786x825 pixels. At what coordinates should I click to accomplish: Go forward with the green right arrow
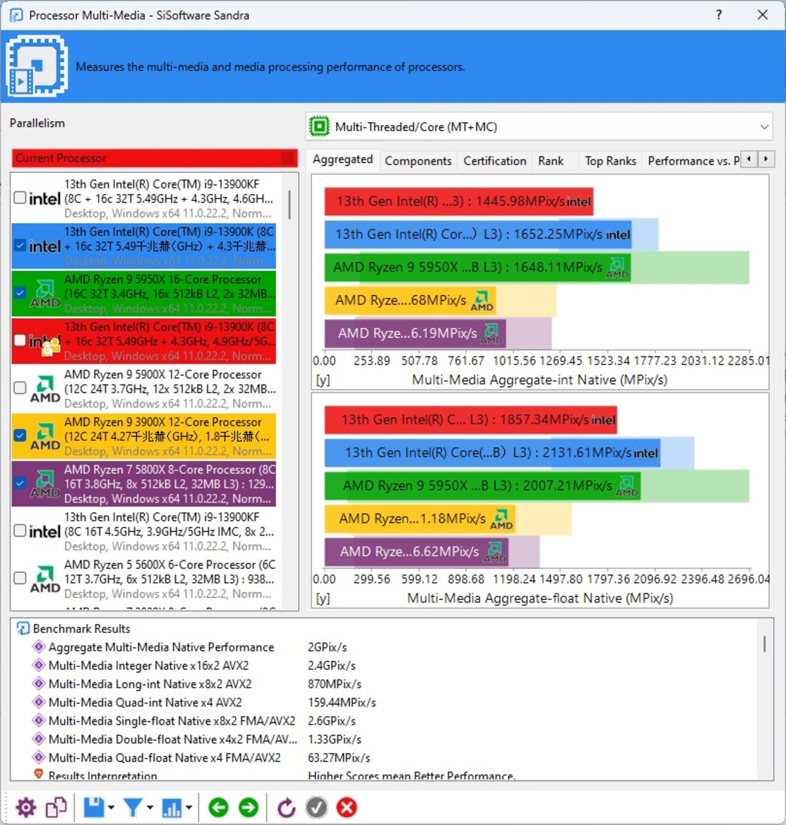tap(249, 807)
